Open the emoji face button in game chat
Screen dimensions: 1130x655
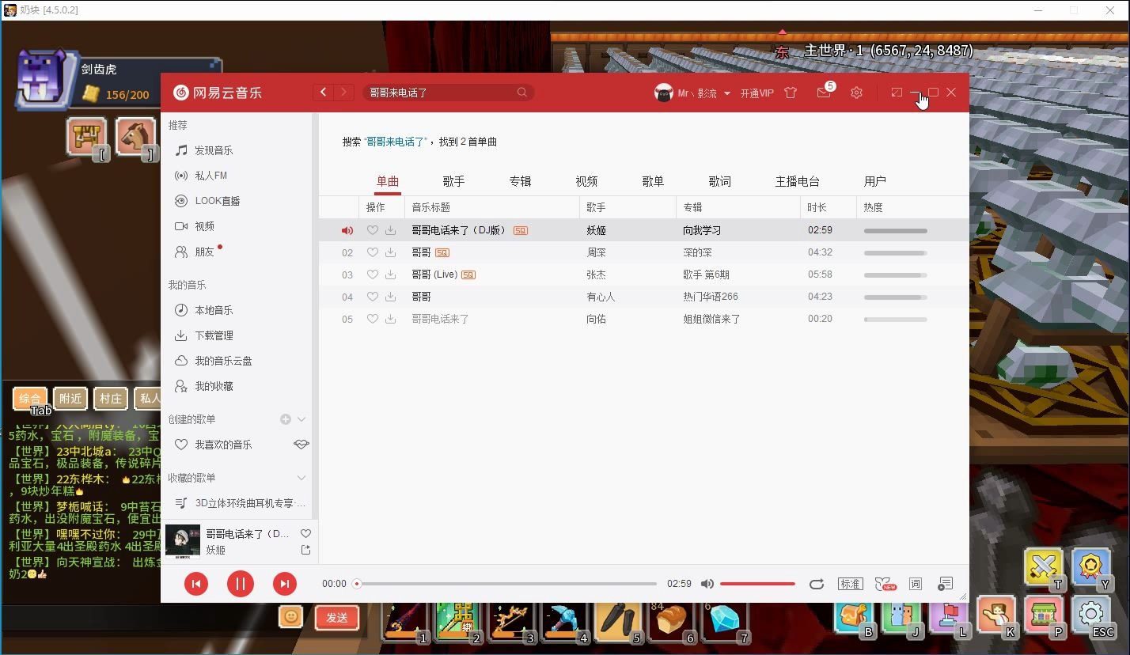pyautogui.click(x=291, y=616)
